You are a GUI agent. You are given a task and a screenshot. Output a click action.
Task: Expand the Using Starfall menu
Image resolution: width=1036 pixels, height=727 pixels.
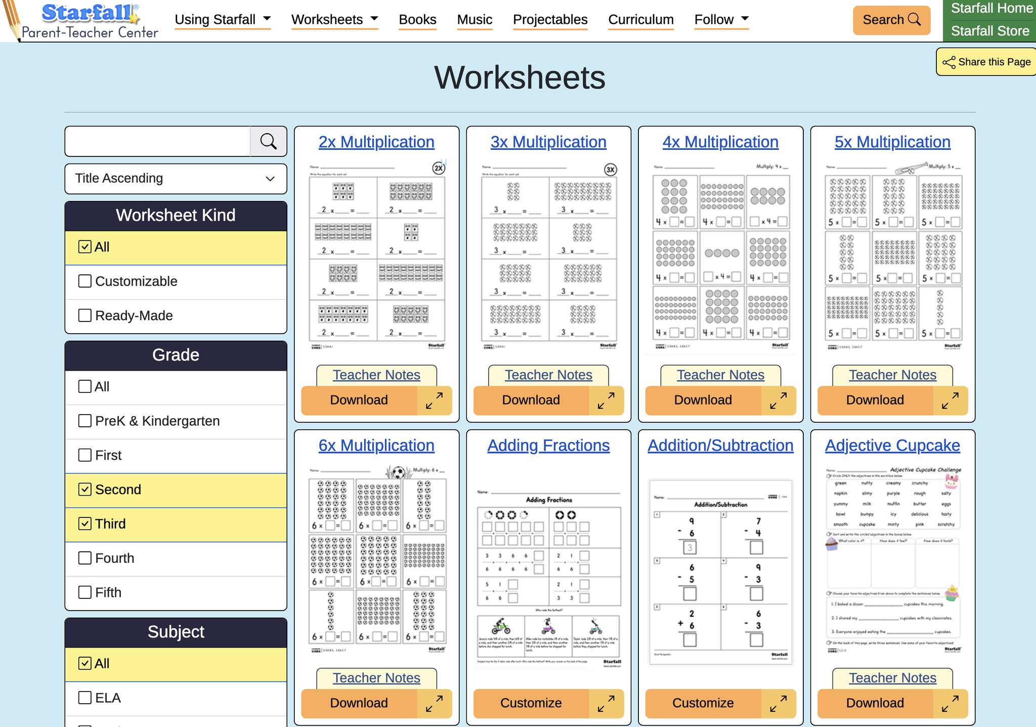click(x=223, y=20)
